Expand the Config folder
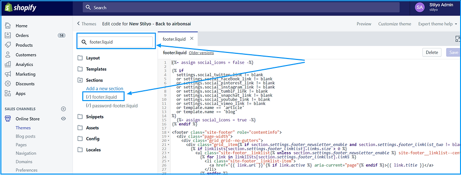The height and width of the screenshot is (175, 461). [80, 139]
